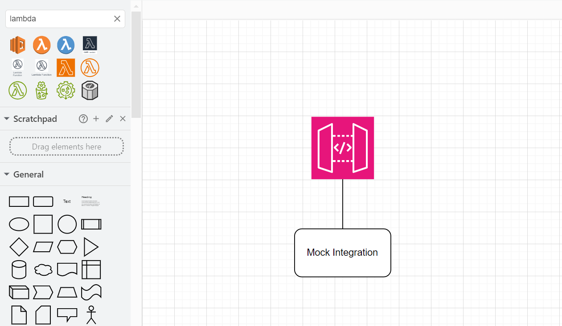Insert the Internal Storage shape

(x=91, y=270)
